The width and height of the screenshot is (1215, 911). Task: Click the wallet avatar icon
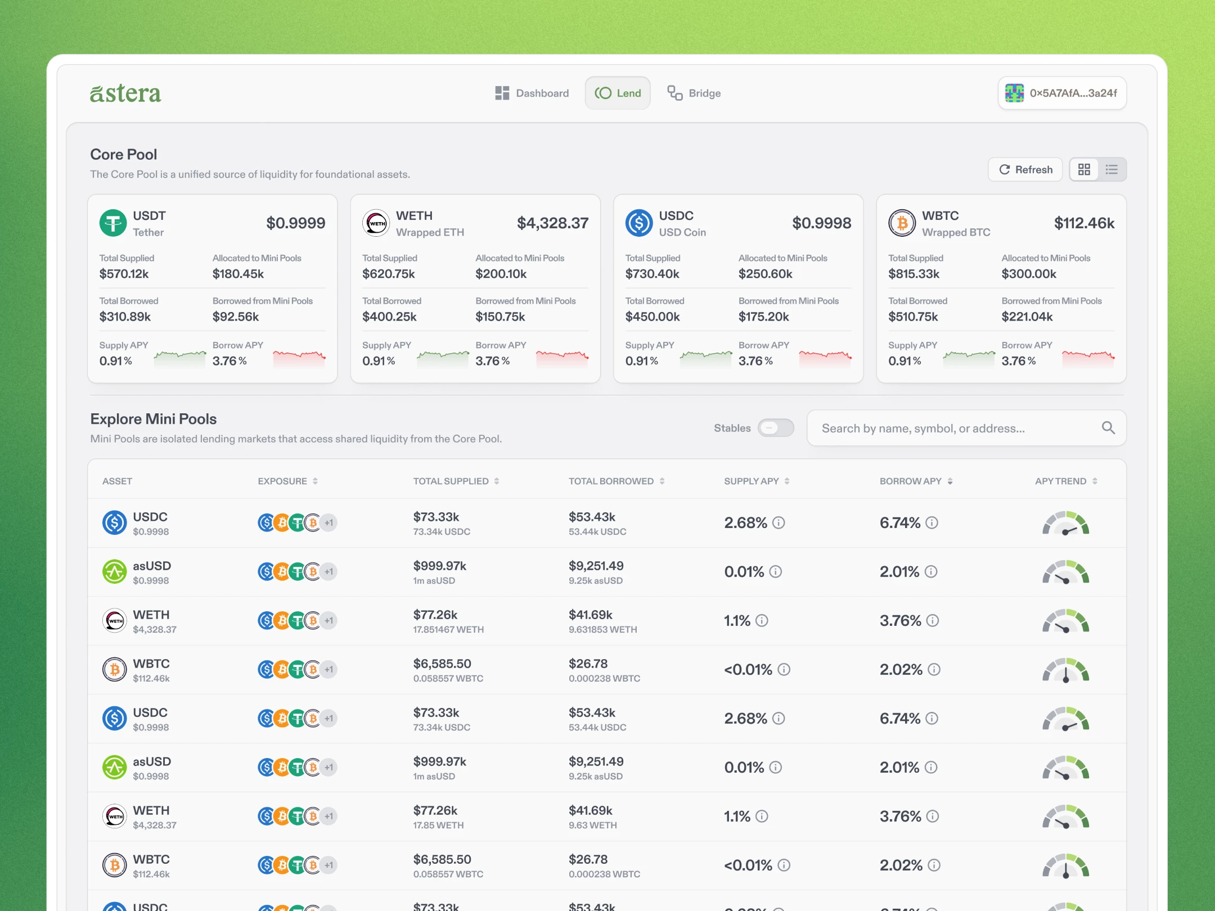(x=1014, y=93)
